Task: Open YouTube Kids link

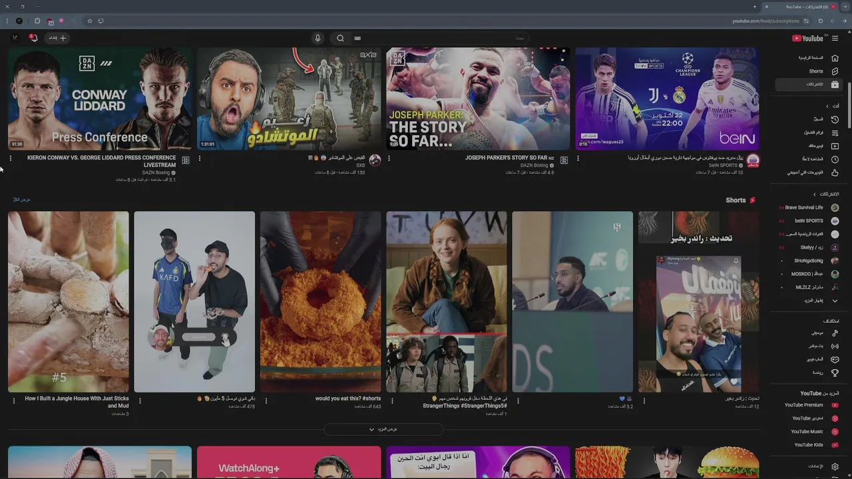Action: tap(807, 445)
